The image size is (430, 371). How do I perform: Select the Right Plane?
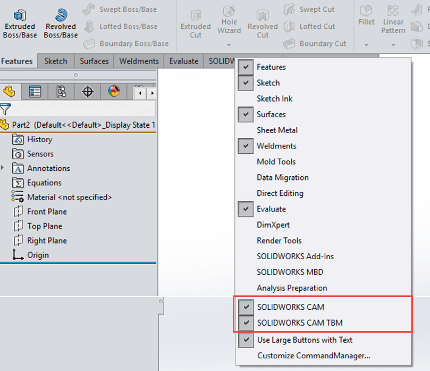click(x=40, y=241)
